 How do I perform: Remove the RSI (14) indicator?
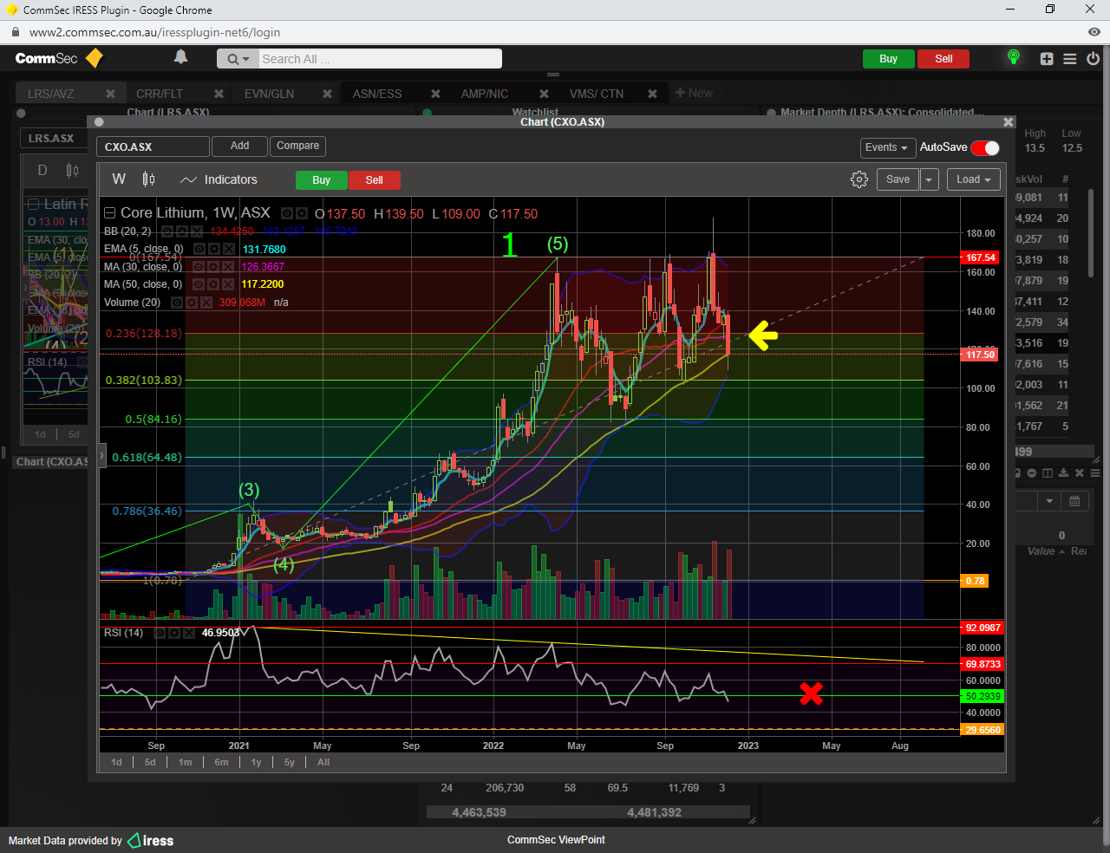coord(189,633)
